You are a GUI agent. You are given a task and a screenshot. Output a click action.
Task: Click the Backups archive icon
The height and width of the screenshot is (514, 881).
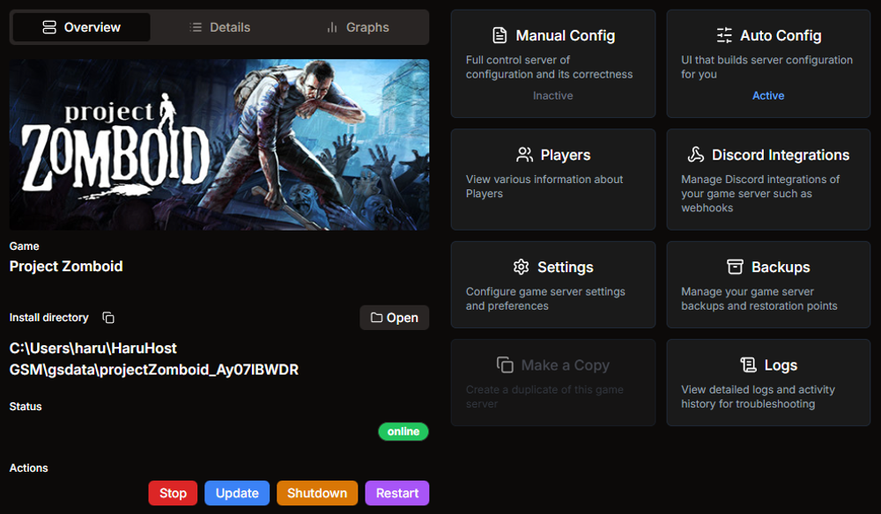click(x=733, y=267)
